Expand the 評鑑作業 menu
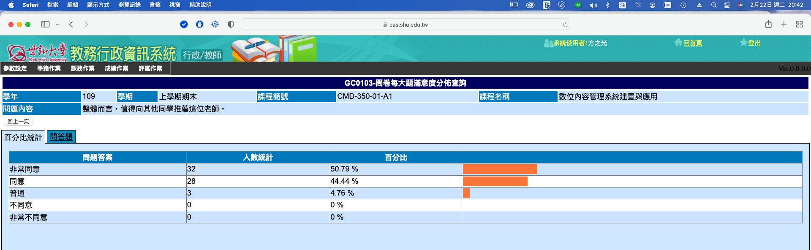 pos(150,68)
